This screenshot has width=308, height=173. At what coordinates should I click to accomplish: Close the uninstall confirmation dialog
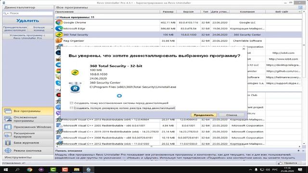(244, 49)
